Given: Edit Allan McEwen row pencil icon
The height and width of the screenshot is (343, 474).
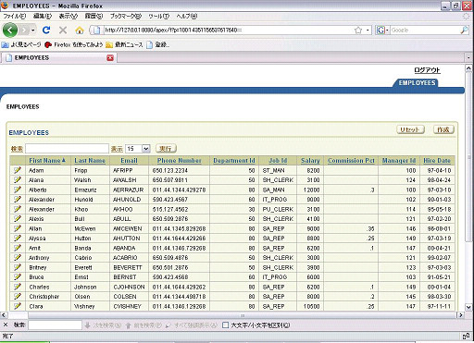Looking at the screenshot, I should (18, 228).
